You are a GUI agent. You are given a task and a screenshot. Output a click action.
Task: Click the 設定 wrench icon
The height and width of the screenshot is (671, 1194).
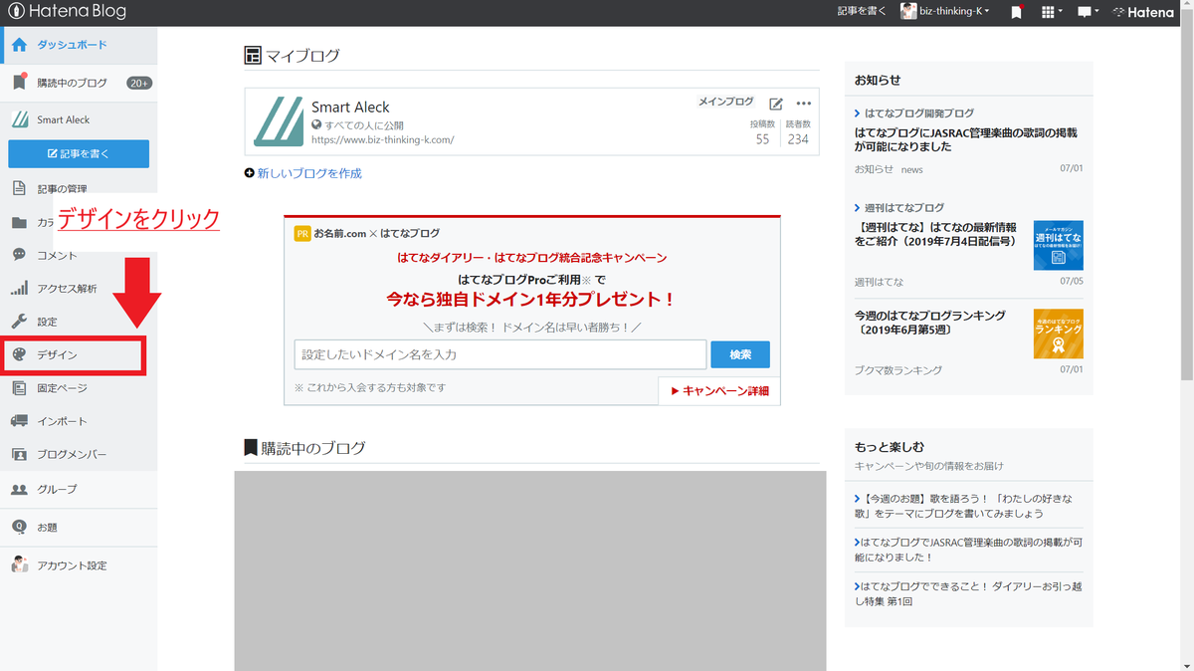click(x=19, y=322)
